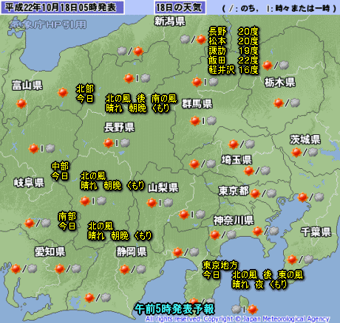Click the lone sun icon below 富山県 label
340x323 pixels.
pos(21,103)
